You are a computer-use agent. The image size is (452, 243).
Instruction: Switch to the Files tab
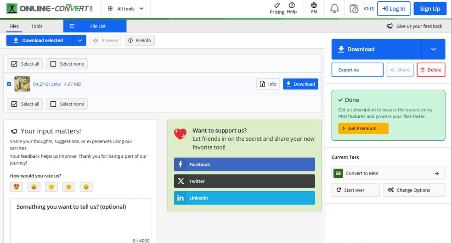coord(14,26)
